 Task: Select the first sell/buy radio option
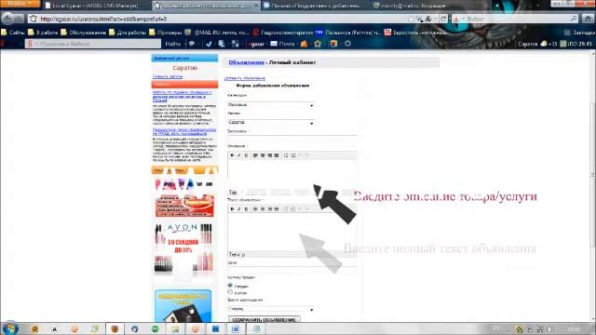230,286
